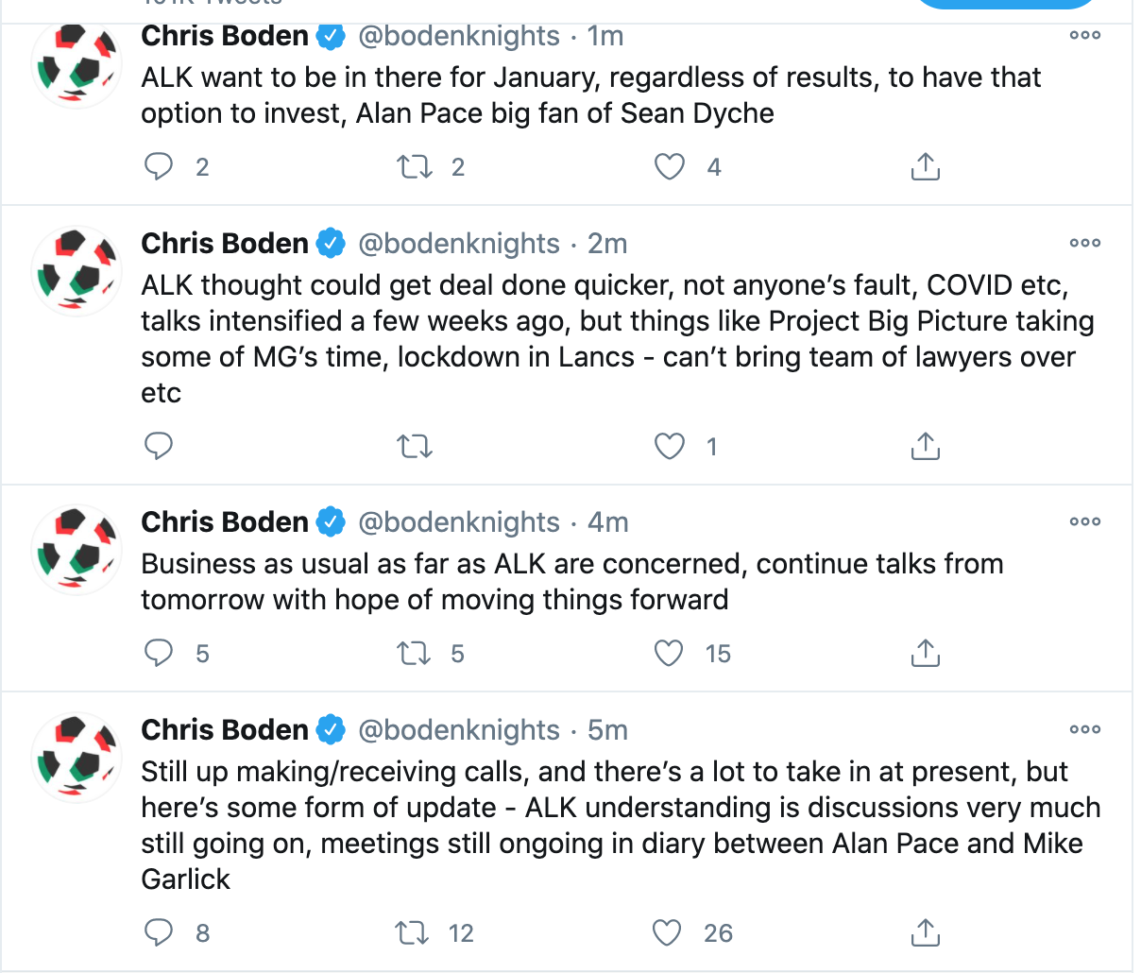1141x973 pixels.
Task: Like the tweet posted 1m ago
Action: (x=669, y=167)
